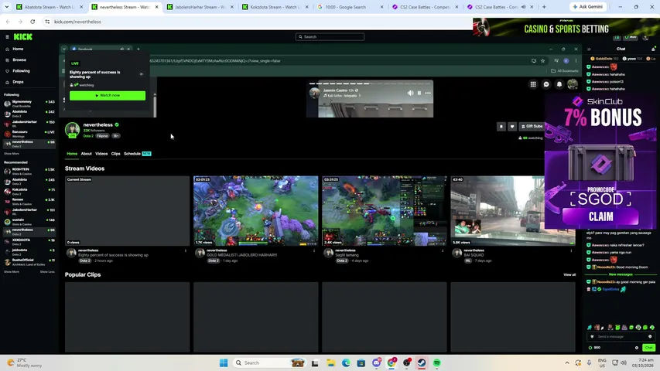Switch to 10:00 Google Search browser tab

(347, 7)
